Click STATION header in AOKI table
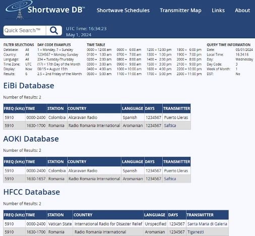 [57, 162]
